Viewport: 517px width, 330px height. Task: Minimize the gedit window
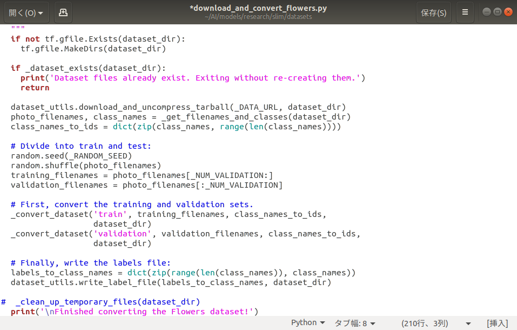pyautogui.click(x=486, y=12)
